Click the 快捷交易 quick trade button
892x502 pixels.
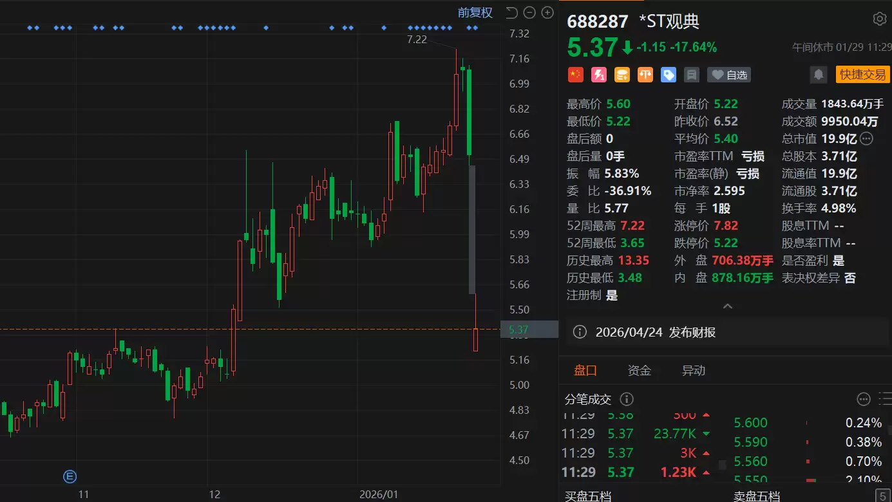[x=862, y=75]
